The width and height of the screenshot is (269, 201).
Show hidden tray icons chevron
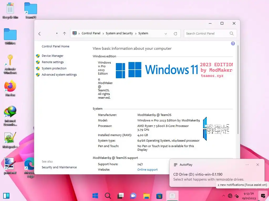coord(223,196)
